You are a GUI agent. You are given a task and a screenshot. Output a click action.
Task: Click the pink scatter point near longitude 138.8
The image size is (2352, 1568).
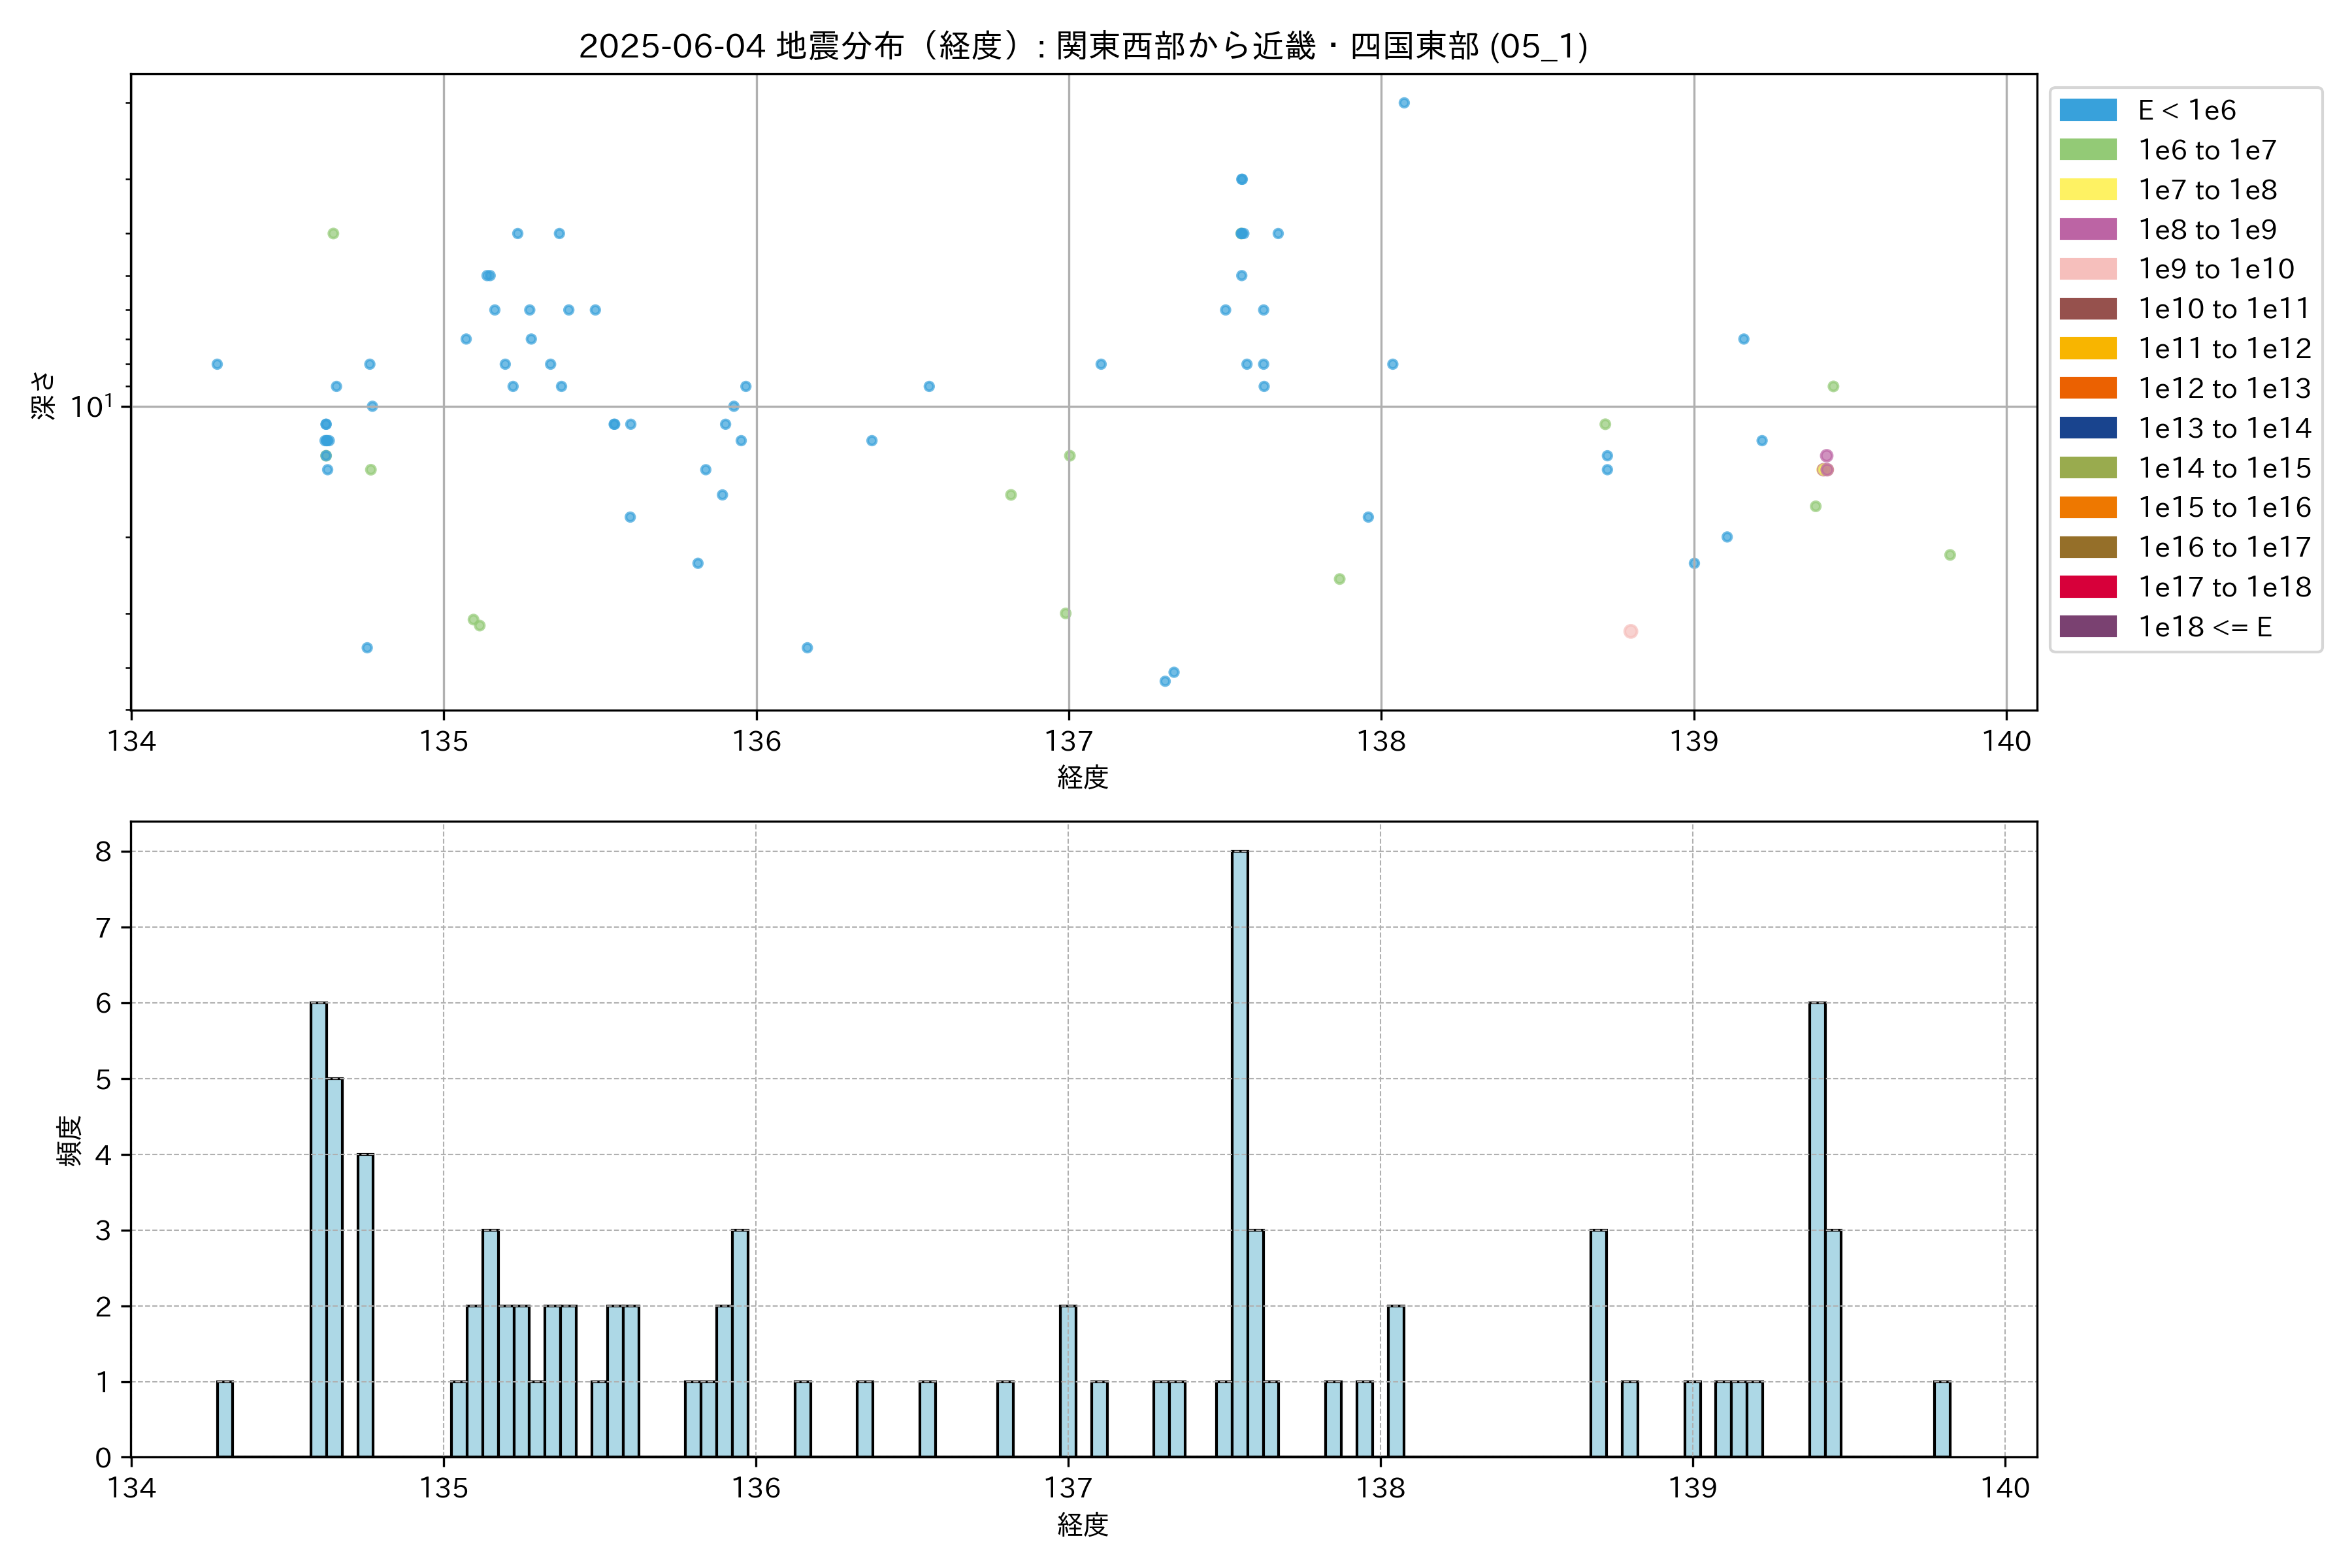point(1631,631)
